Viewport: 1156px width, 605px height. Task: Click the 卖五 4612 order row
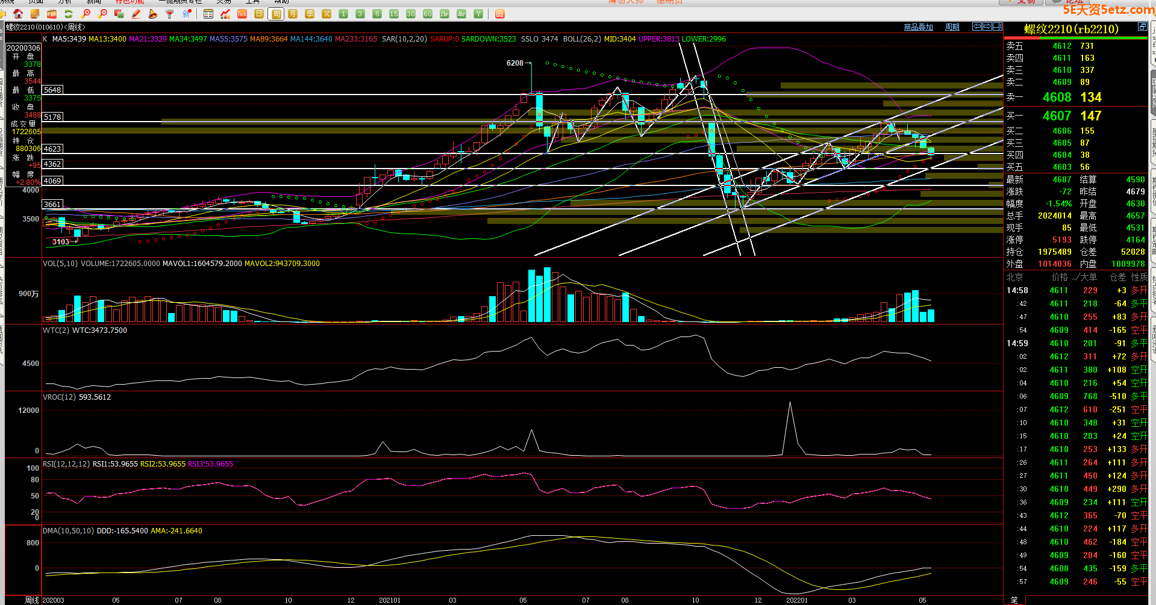click(x=1076, y=46)
